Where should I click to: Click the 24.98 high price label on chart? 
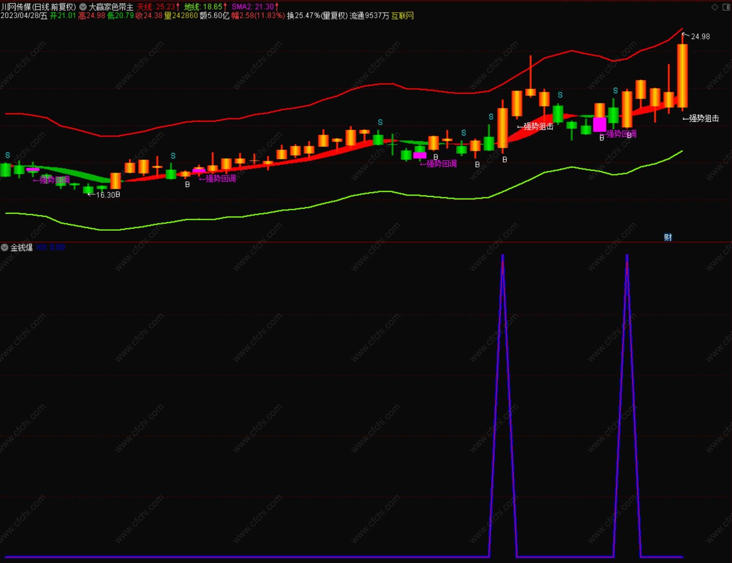point(700,36)
